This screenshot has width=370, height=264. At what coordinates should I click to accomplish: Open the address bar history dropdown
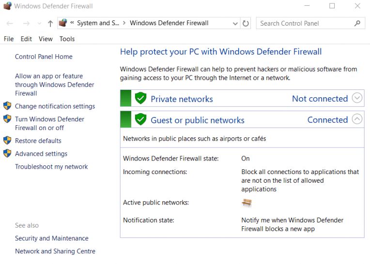click(x=235, y=23)
